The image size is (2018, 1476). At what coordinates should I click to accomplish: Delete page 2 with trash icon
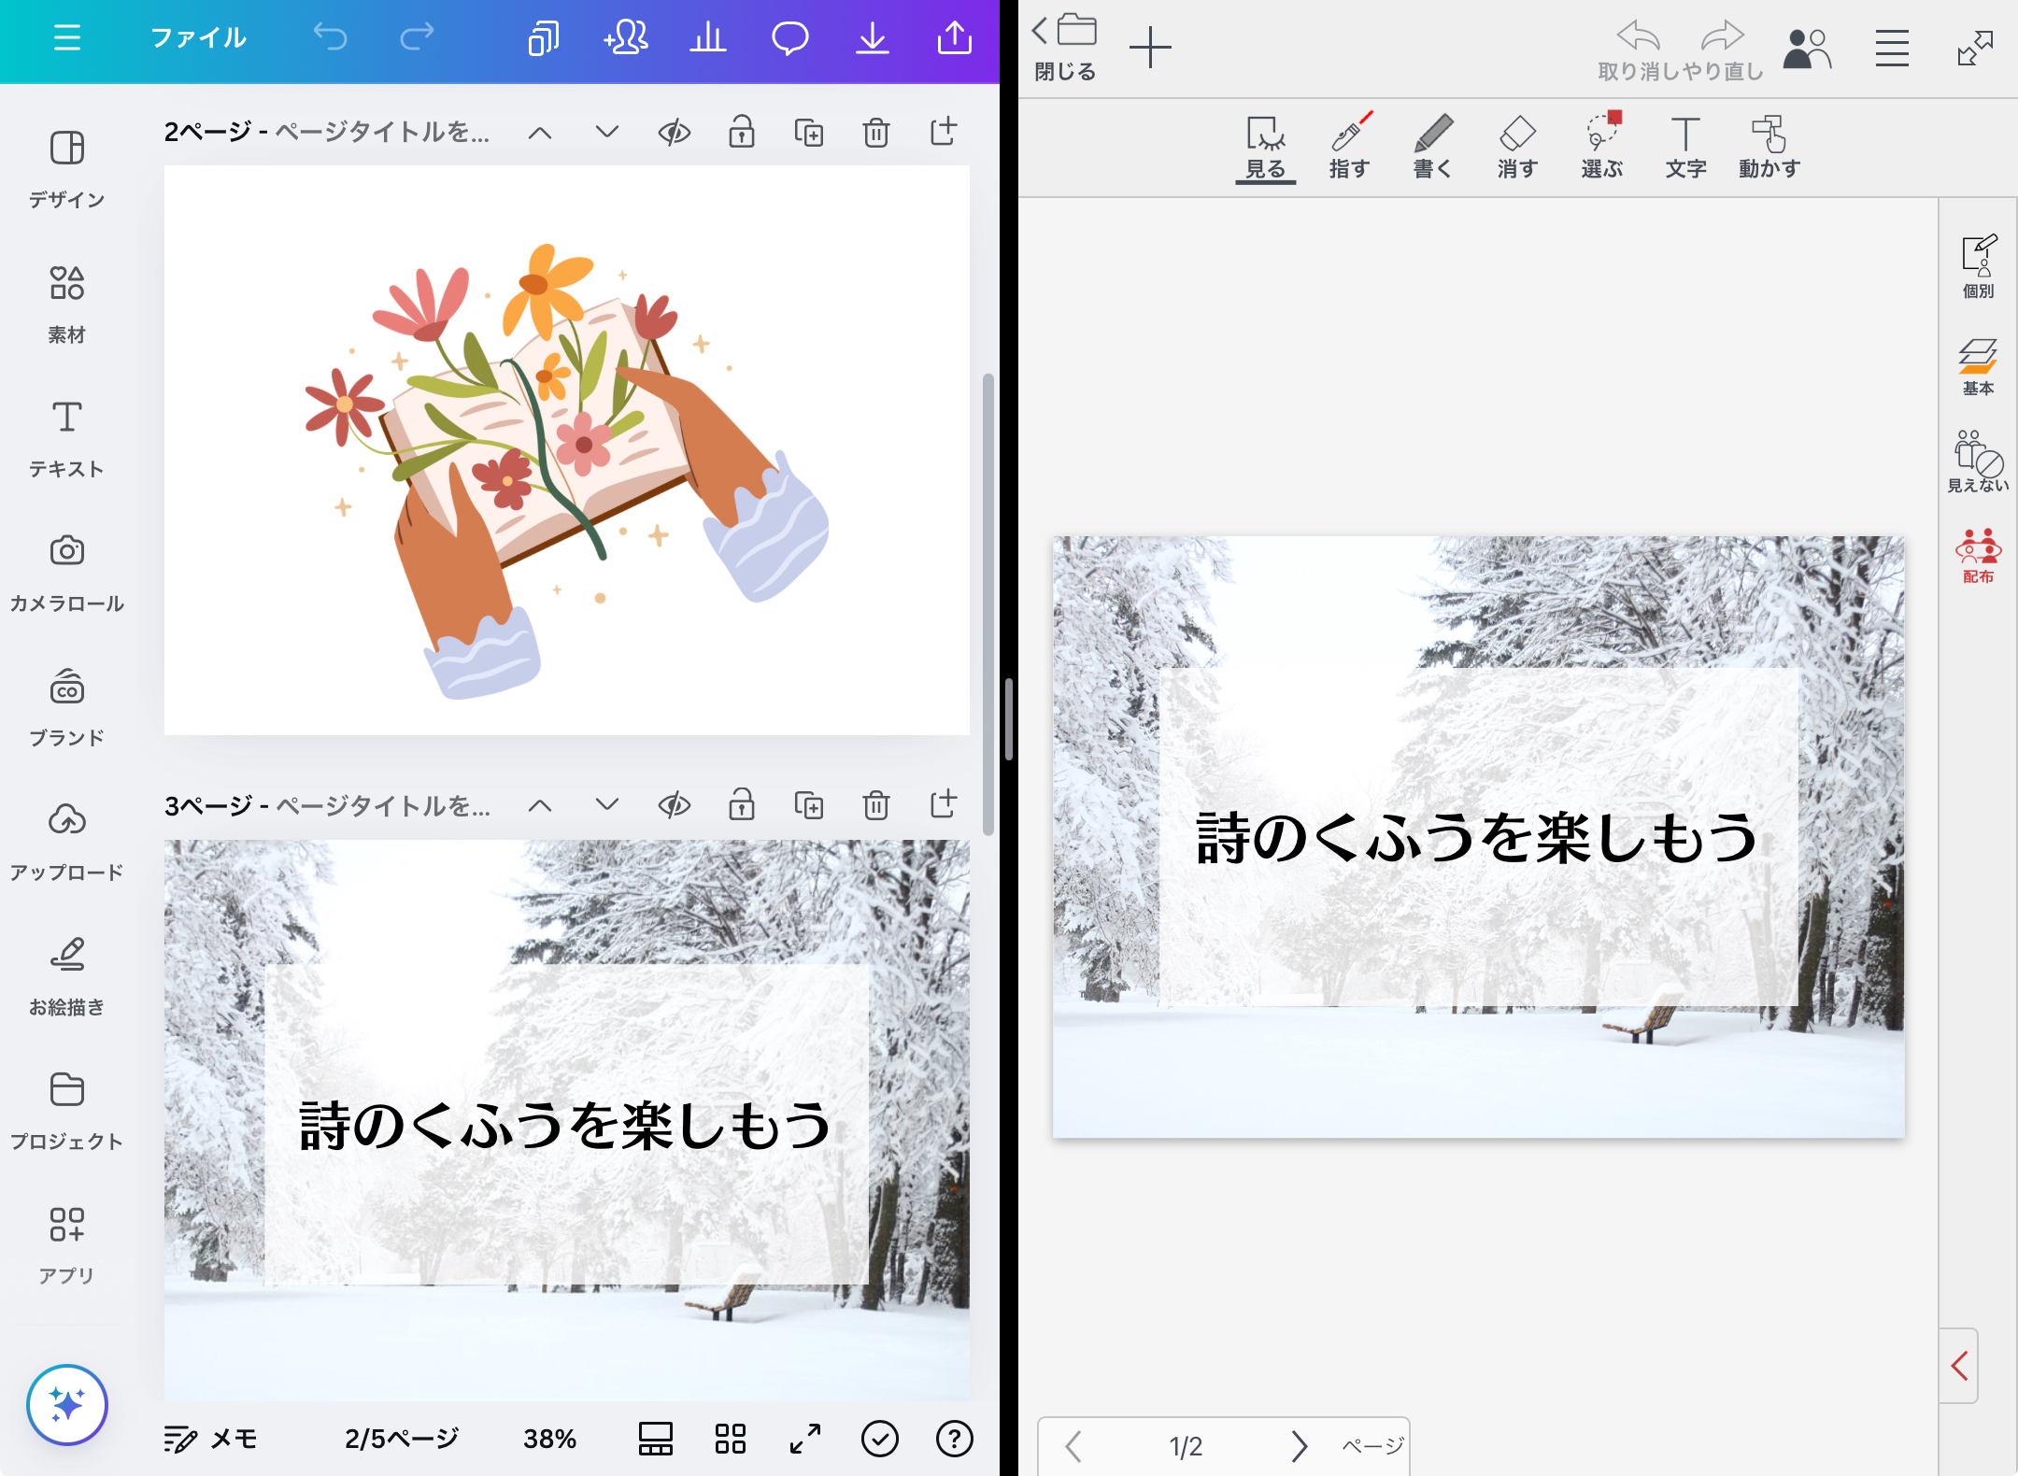875,133
